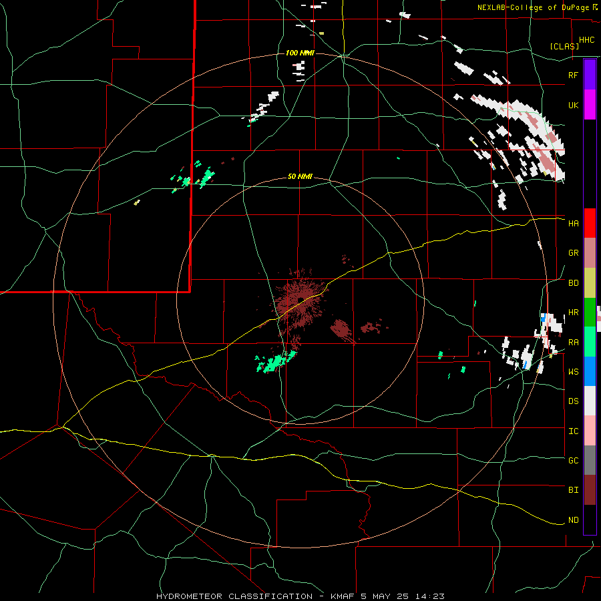Viewport: 601px width, 601px height.
Task: Click the ND legend label
Action: [573, 520]
